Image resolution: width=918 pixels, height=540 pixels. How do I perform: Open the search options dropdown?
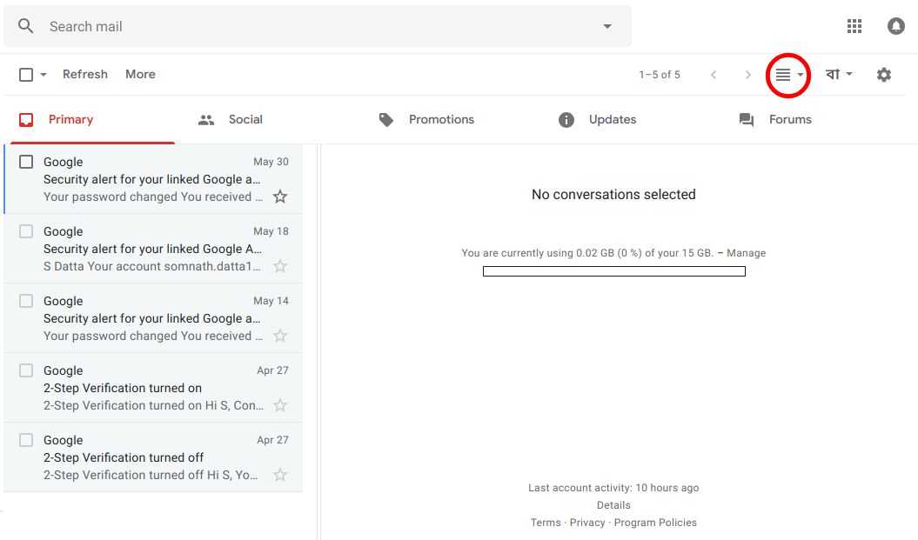pyautogui.click(x=606, y=26)
